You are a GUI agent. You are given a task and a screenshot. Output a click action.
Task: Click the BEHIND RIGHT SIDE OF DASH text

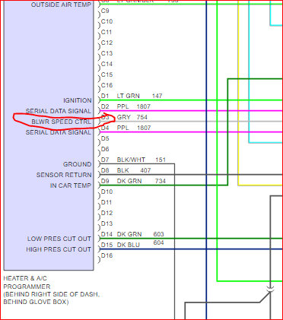[x=52, y=294]
